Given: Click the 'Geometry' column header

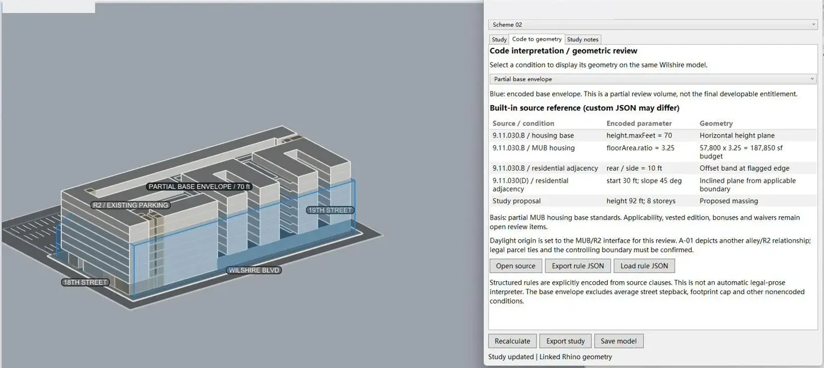Looking at the screenshot, I should tap(716, 123).
